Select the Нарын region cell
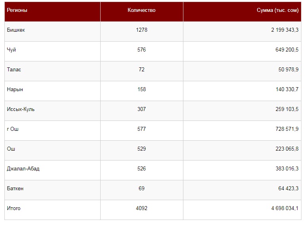The height and width of the screenshot is (239, 307). tap(15, 89)
